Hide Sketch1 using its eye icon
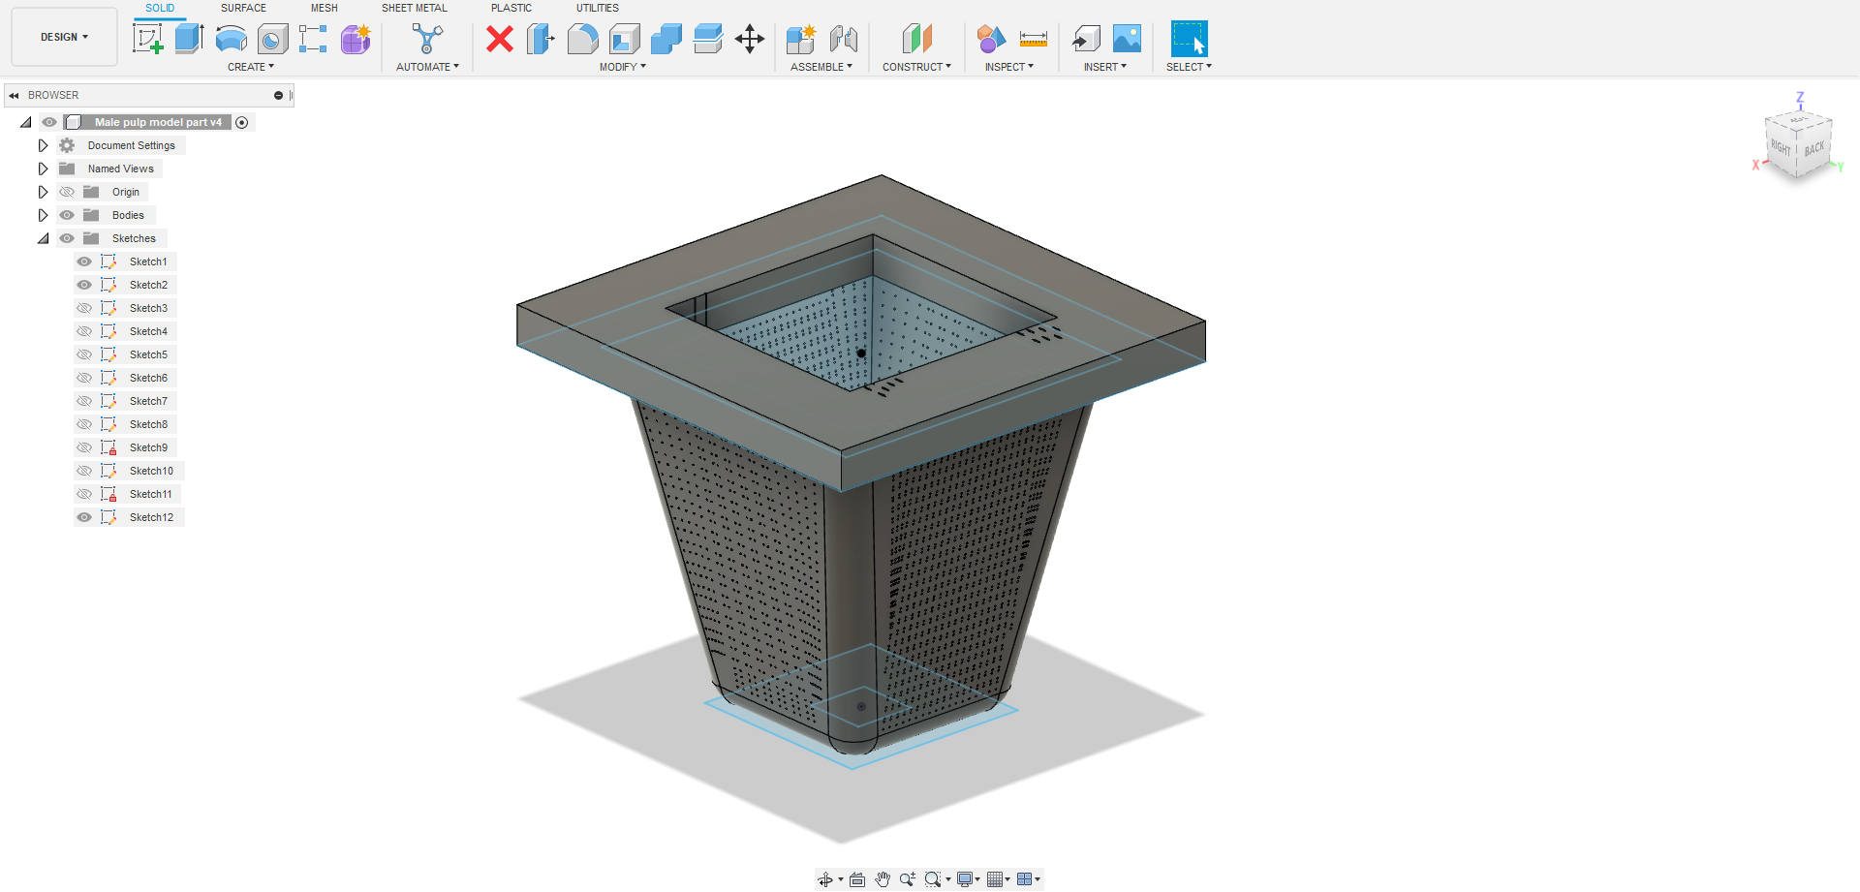This screenshot has height=892, width=1860. (x=84, y=261)
